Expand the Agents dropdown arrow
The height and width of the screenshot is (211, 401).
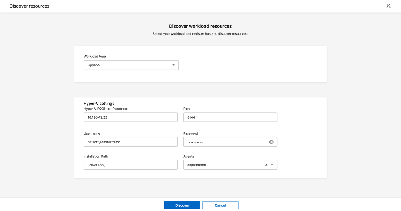pyautogui.click(x=272, y=165)
